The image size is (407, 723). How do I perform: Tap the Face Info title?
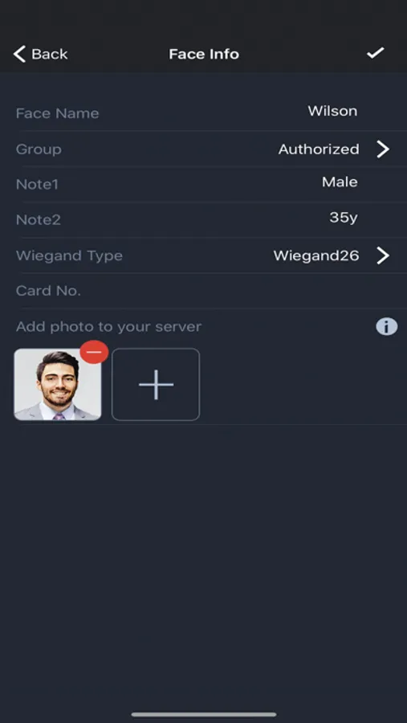(x=204, y=54)
